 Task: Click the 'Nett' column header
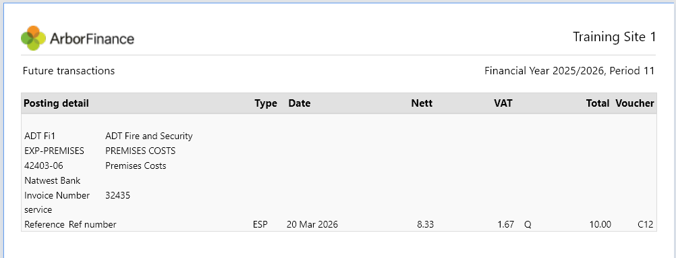click(x=422, y=103)
